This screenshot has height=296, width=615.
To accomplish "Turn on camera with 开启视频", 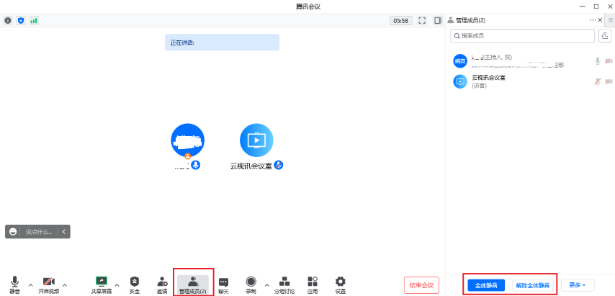I will click(49, 285).
